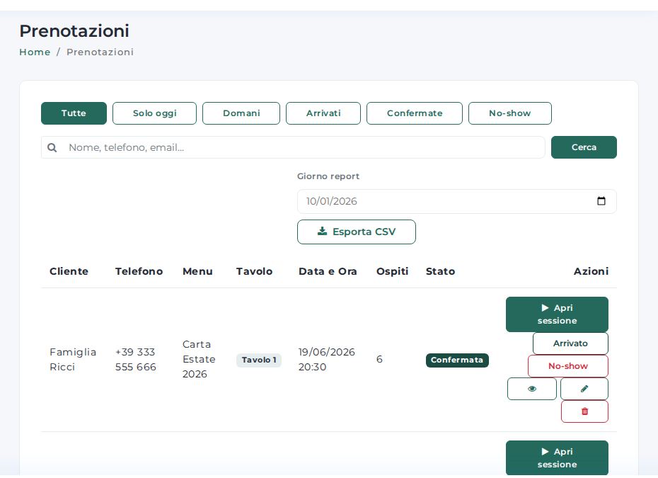This screenshot has width=658, height=478.
Task: Delete Famiglia Ricci booking with trash icon
Action: (584, 411)
